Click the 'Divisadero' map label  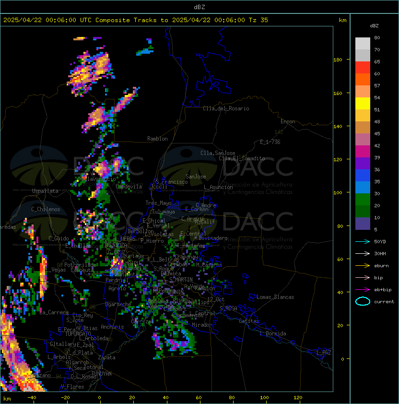[x=213, y=238]
